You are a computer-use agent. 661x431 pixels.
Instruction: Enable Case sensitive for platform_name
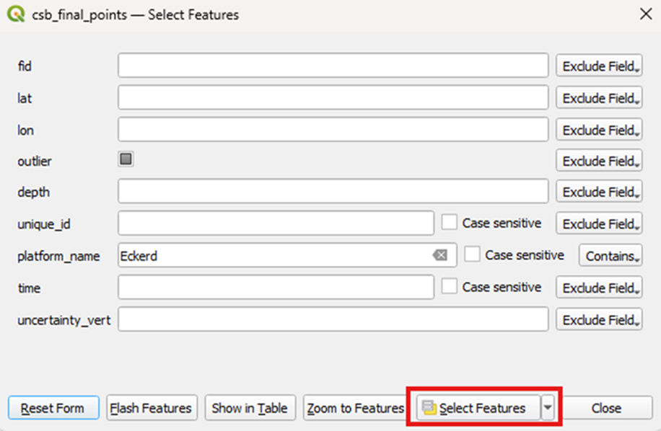[x=473, y=254]
